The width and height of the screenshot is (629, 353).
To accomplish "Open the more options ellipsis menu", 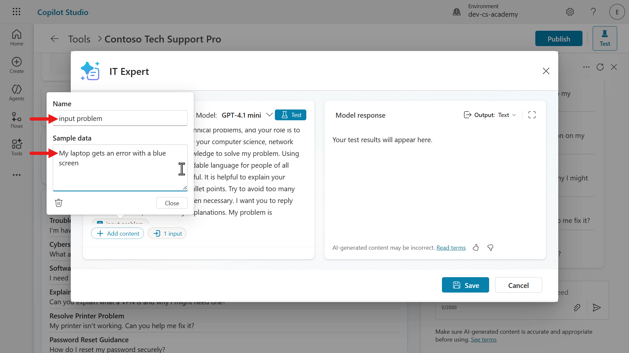I will coord(586,67).
